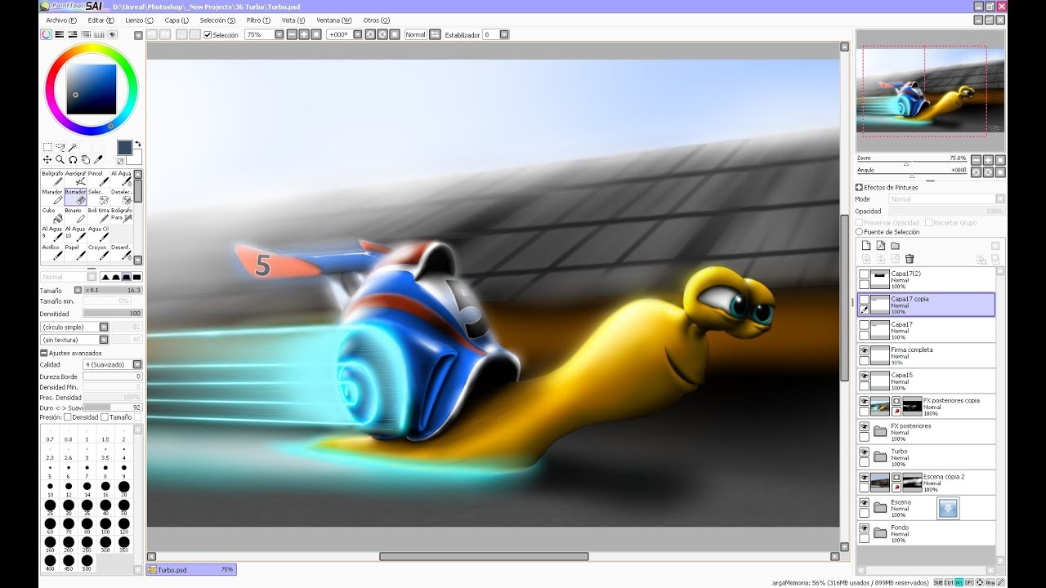Open the rotation angle dropdown

click(x=357, y=34)
